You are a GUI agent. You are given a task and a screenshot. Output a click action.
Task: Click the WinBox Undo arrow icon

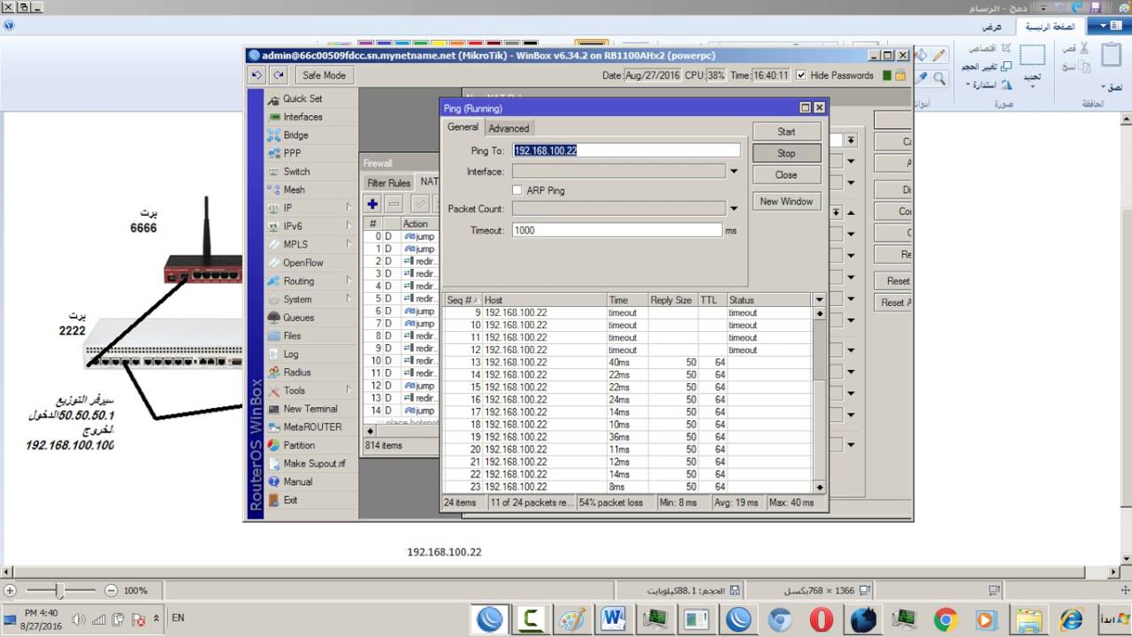pyautogui.click(x=256, y=75)
